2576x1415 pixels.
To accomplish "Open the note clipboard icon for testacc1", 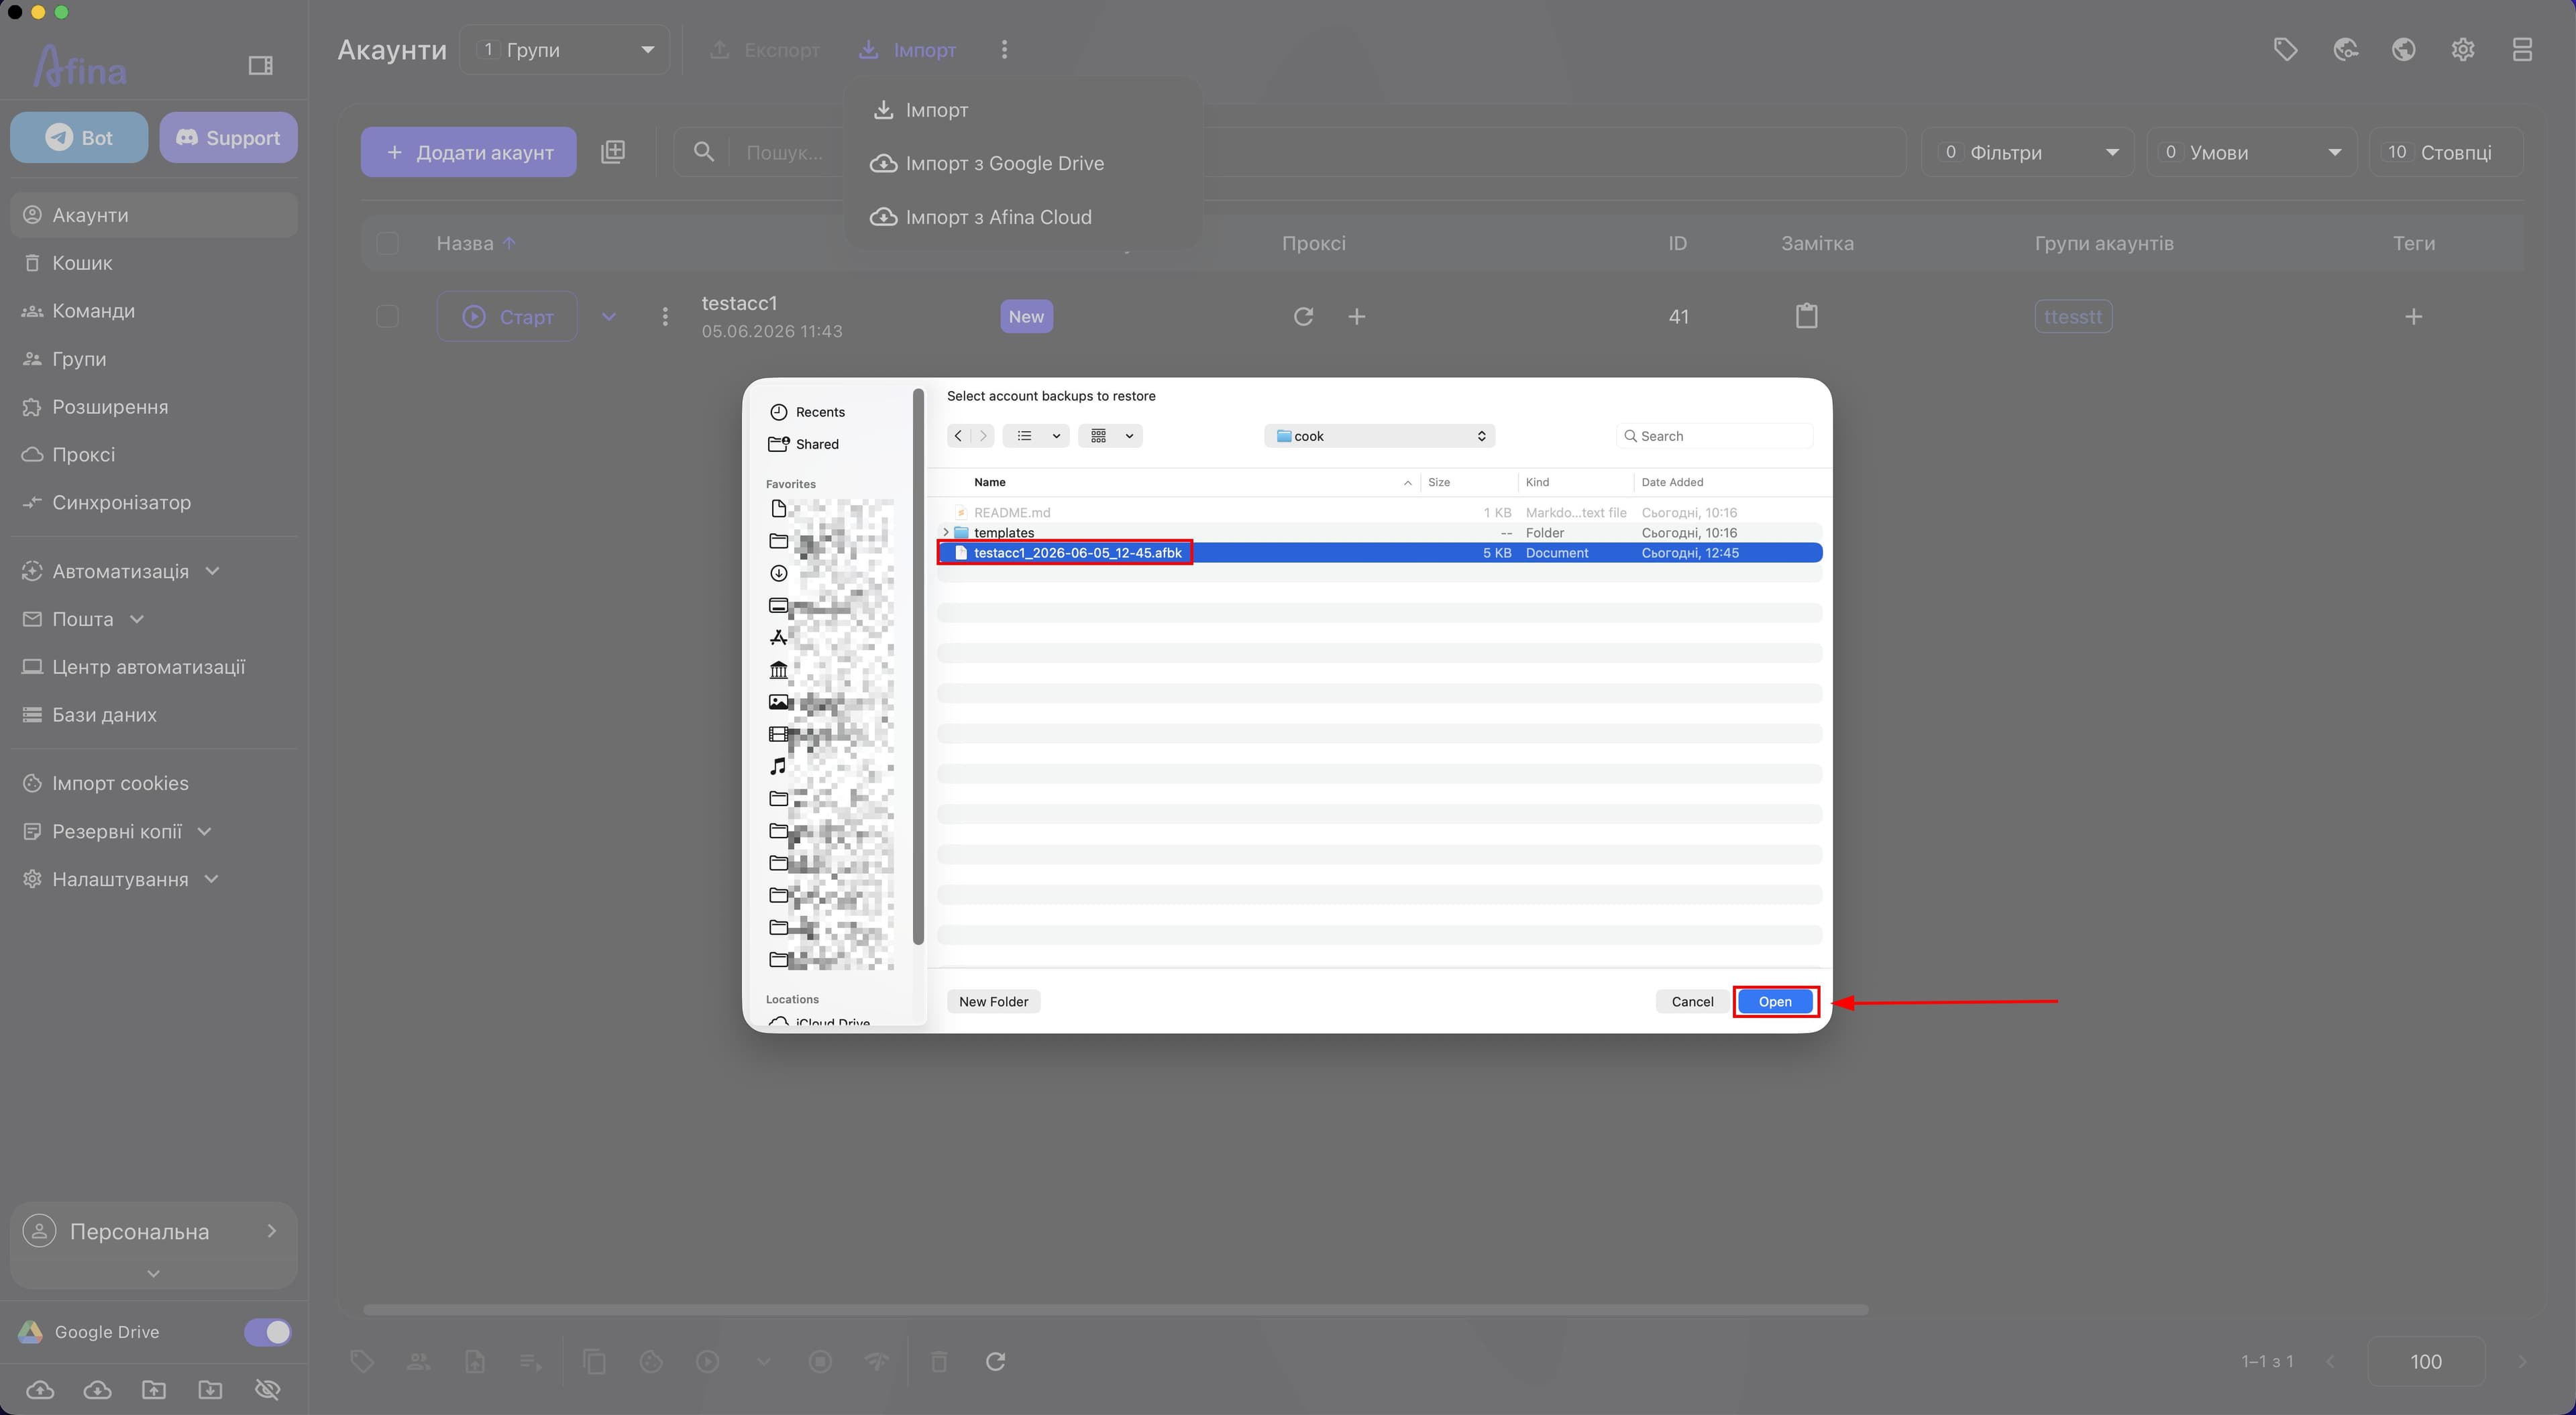I will tap(1806, 316).
